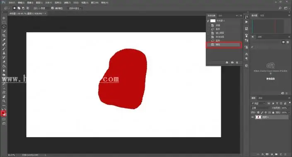This screenshot has width=292, height=157.
Task: Open the Image menu
Action: point(30,2)
